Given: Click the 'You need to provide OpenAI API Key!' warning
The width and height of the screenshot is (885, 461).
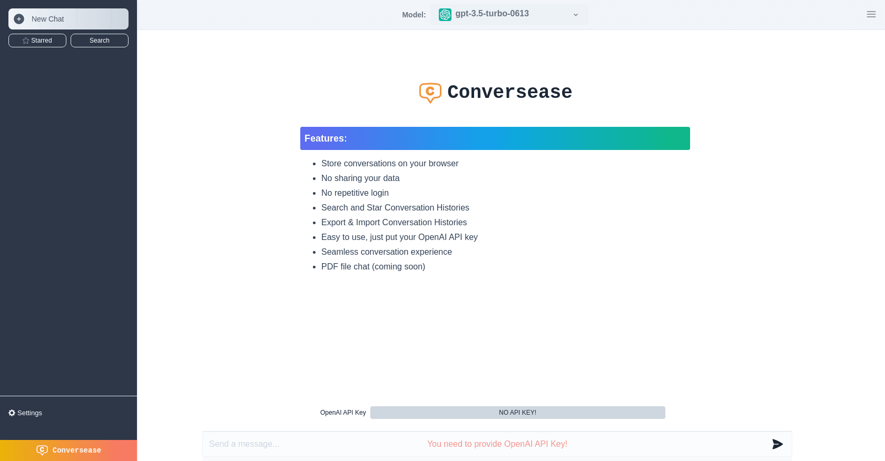Looking at the screenshot, I should click(497, 444).
